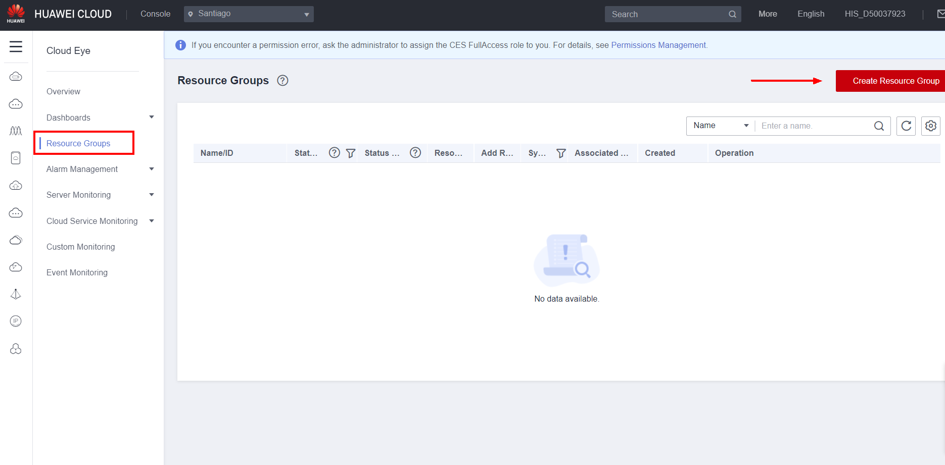
Task: Click the Enter a name input field
Action: pyautogui.click(x=814, y=126)
